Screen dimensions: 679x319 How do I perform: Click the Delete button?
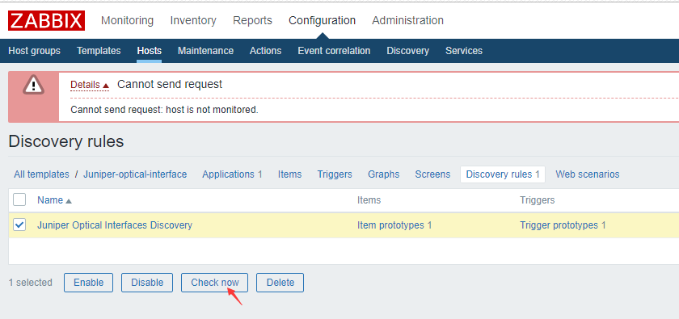[280, 283]
